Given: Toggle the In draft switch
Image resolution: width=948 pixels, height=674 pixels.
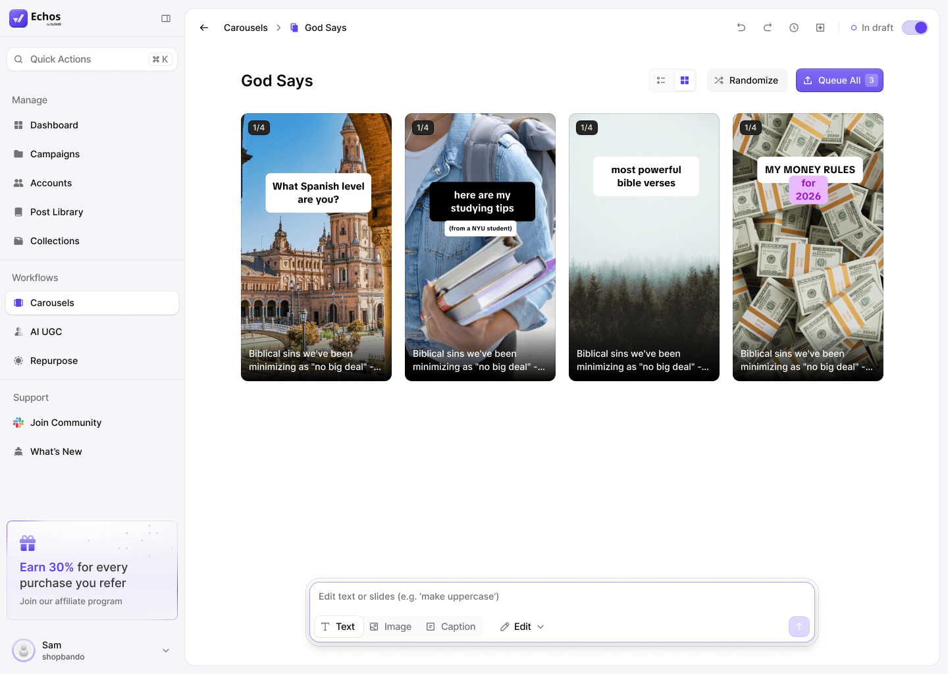Looking at the screenshot, I should [x=915, y=28].
